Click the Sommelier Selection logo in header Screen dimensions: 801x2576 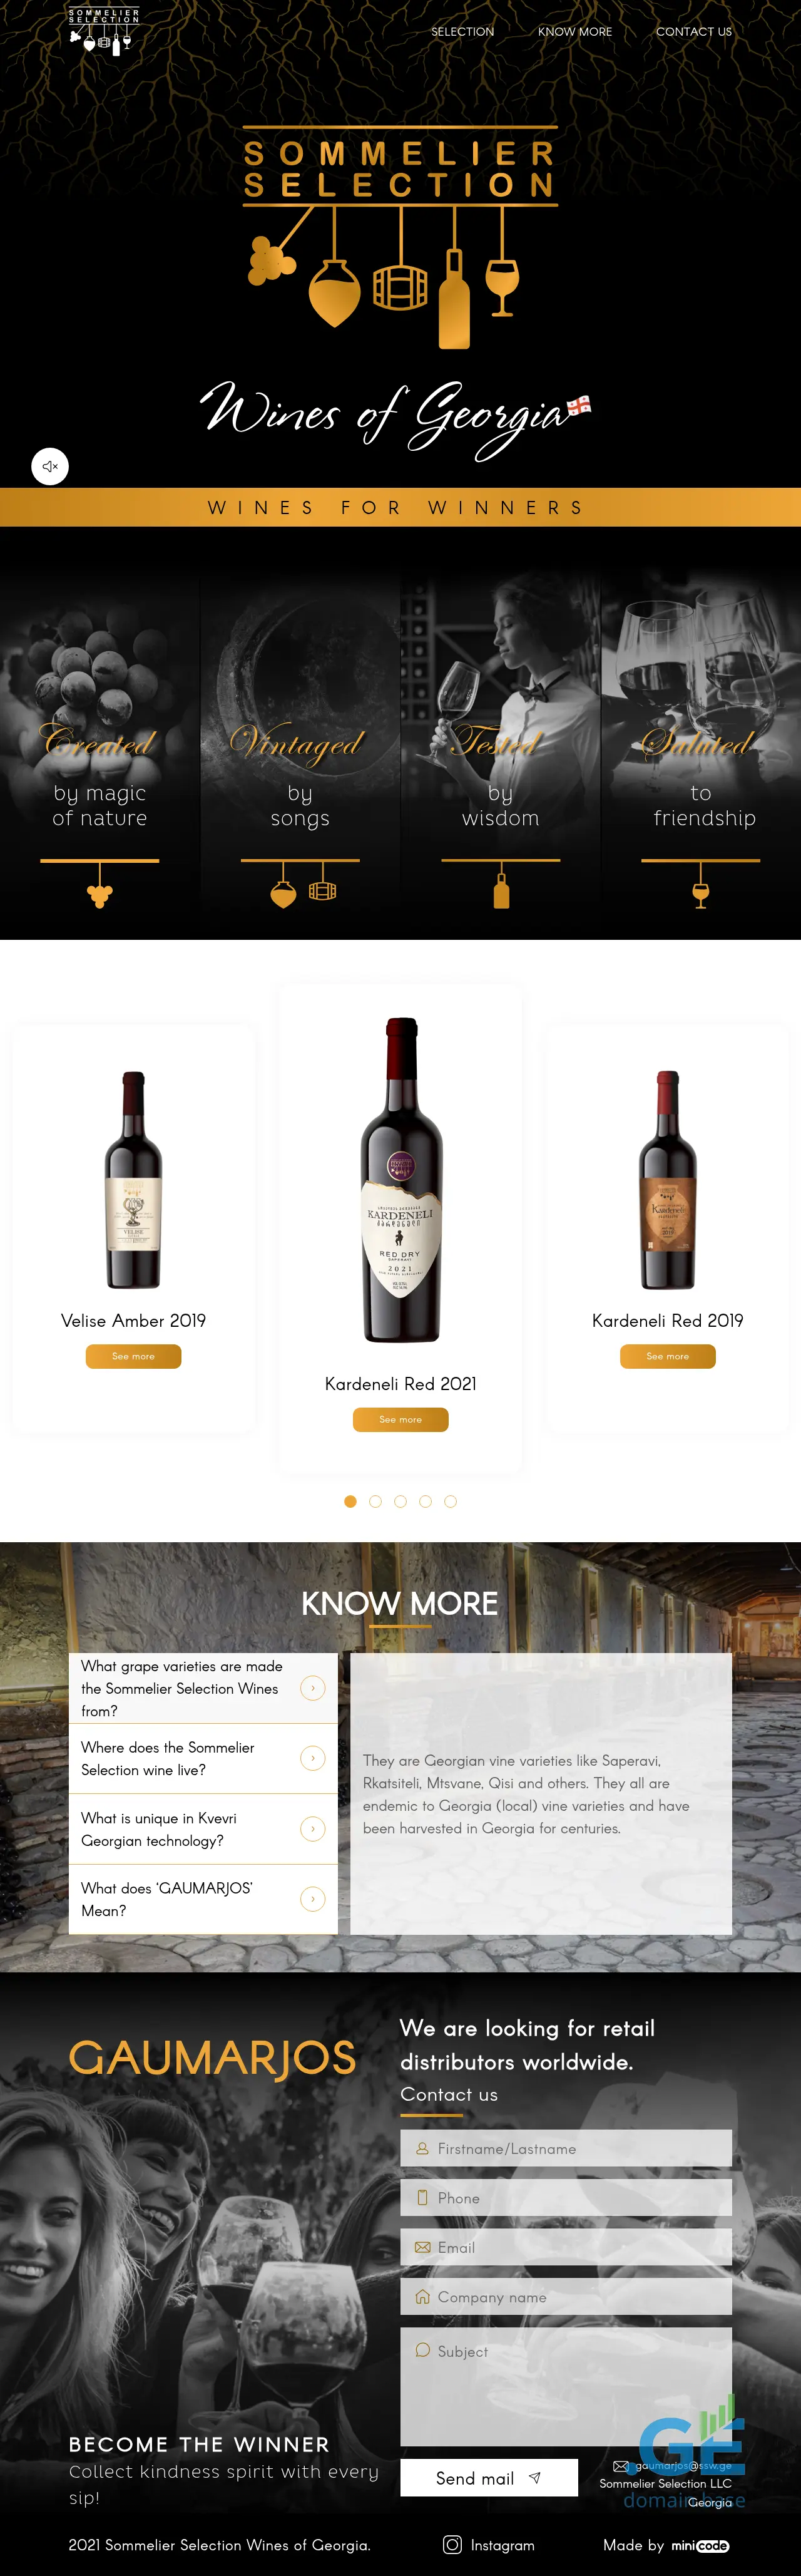[x=103, y=31]
